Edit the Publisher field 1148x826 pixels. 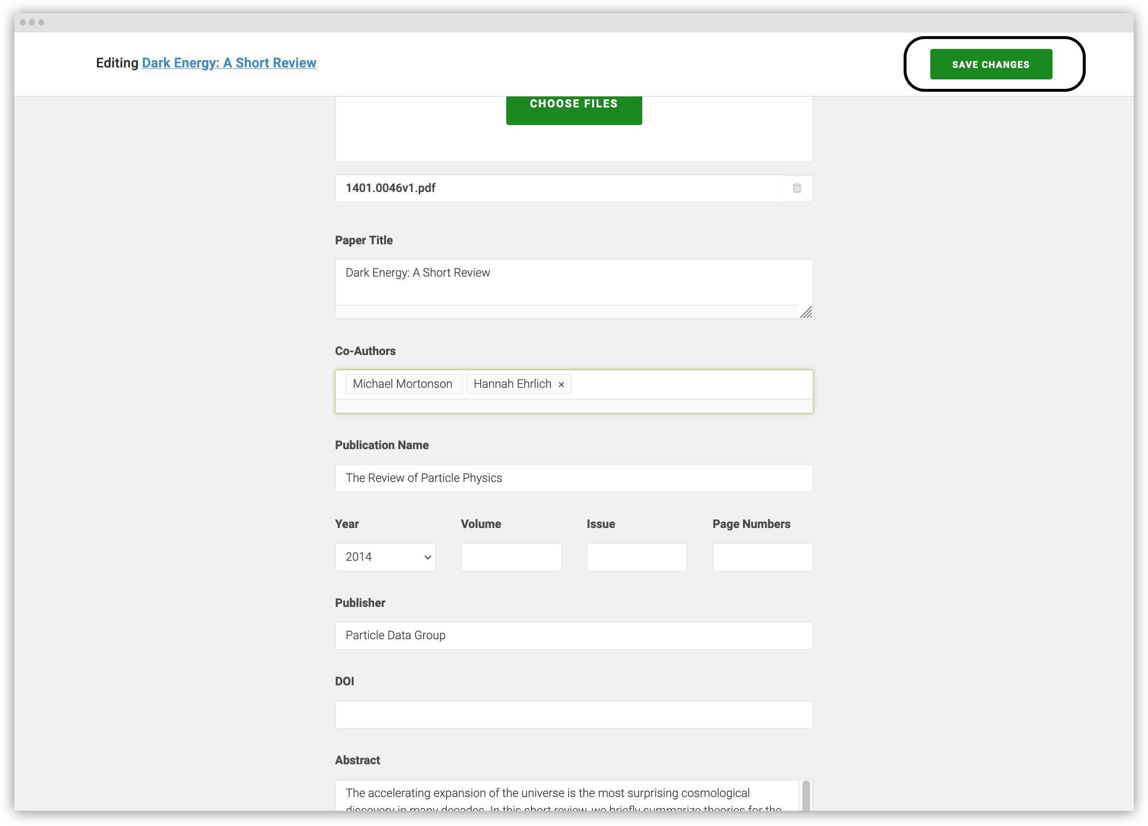(573, 635)
